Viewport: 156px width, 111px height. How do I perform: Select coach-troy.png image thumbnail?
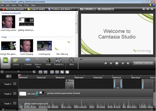point(27,46)
